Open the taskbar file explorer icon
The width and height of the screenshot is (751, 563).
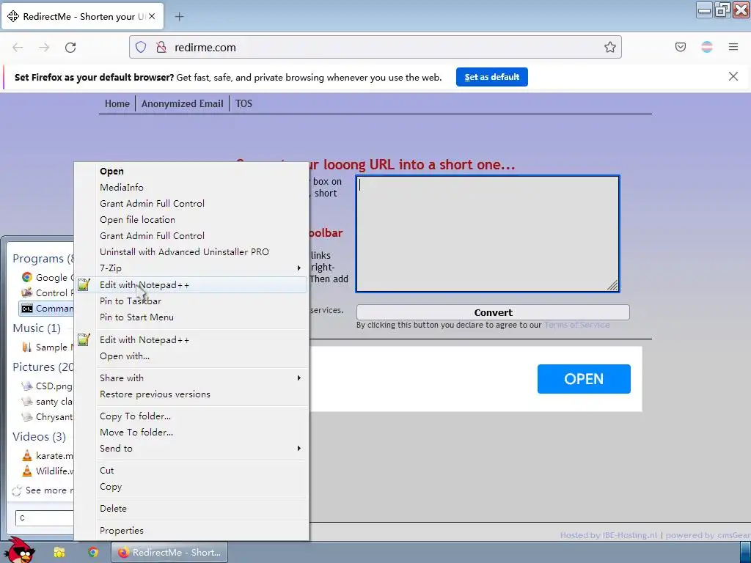(x=59, y=553)
